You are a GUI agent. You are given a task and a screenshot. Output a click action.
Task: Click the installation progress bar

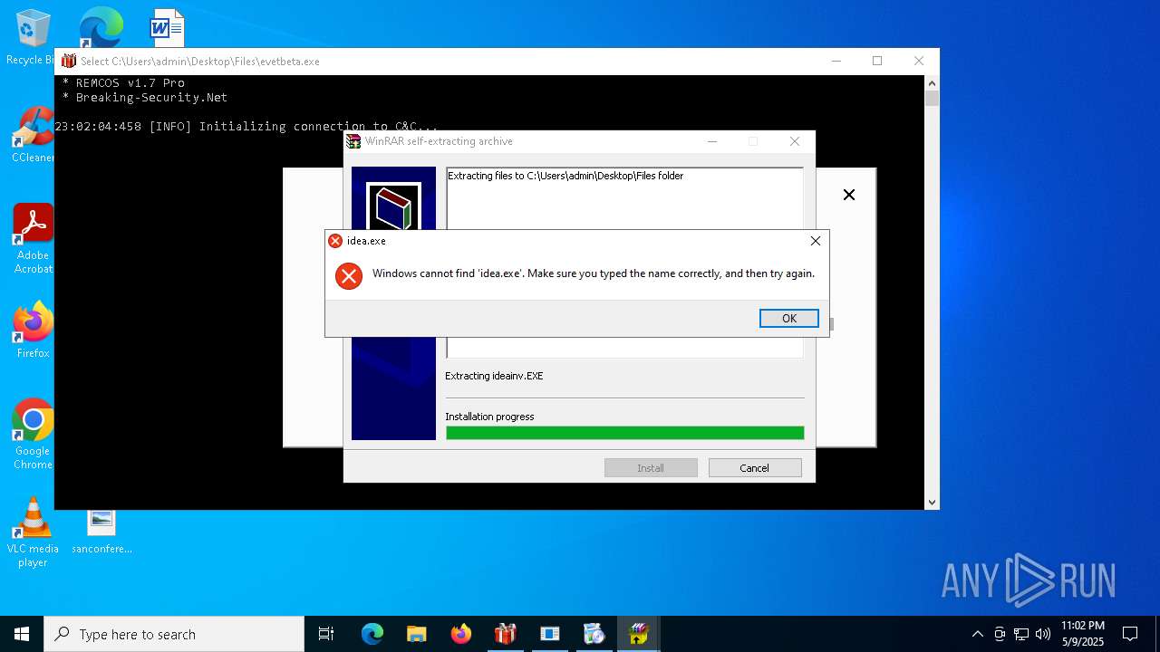point(624,433)
